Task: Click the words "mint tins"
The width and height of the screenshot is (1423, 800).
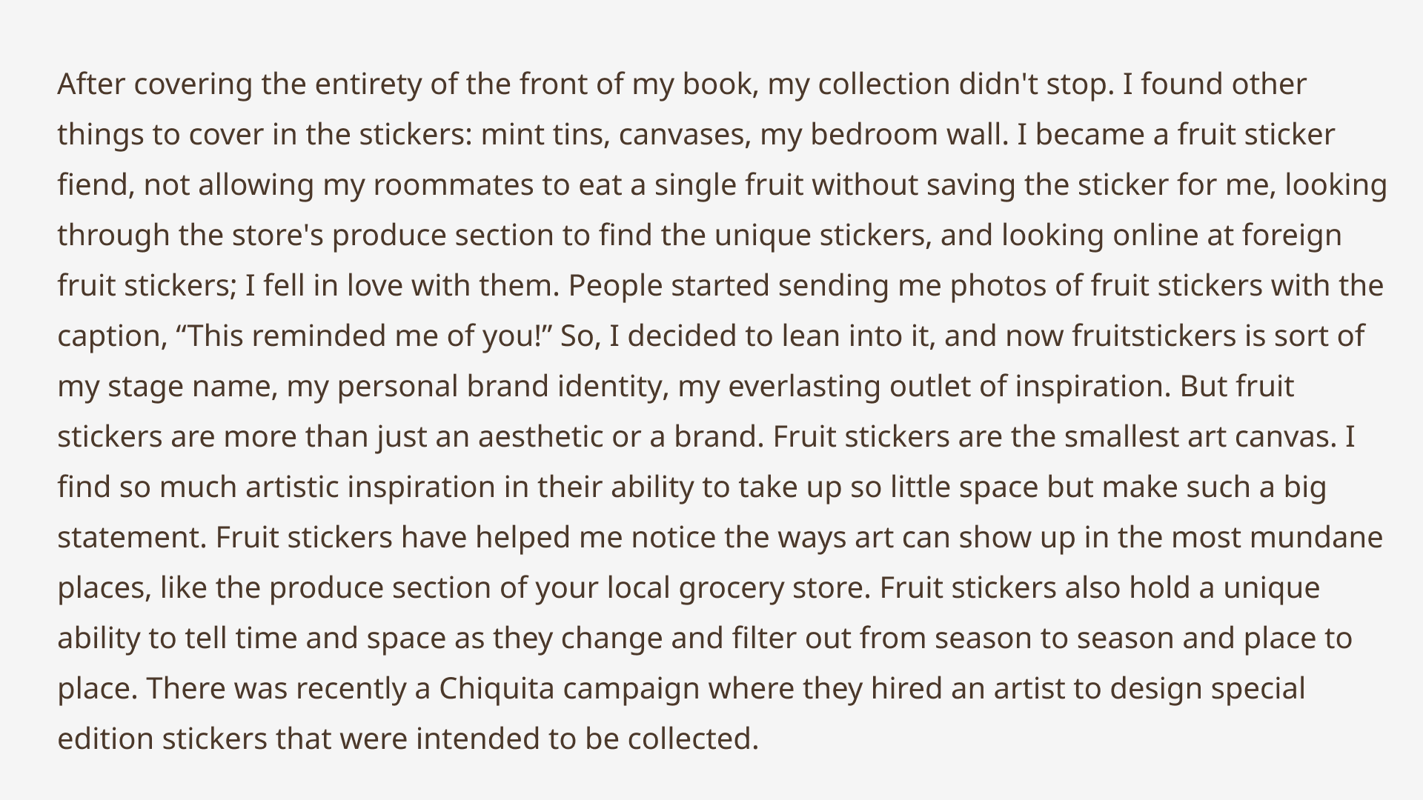Action: point(545,135)
